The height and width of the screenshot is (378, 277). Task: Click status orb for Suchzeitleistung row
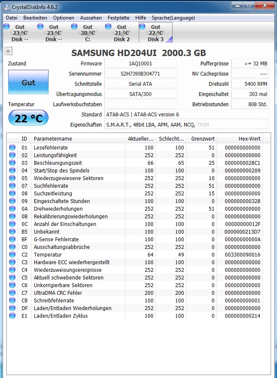[x=12, y=193]
